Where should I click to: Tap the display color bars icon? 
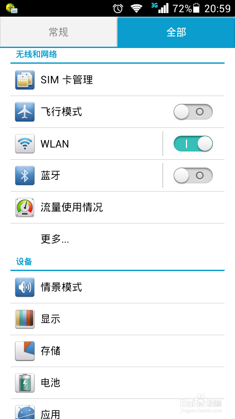coord(25,319)
